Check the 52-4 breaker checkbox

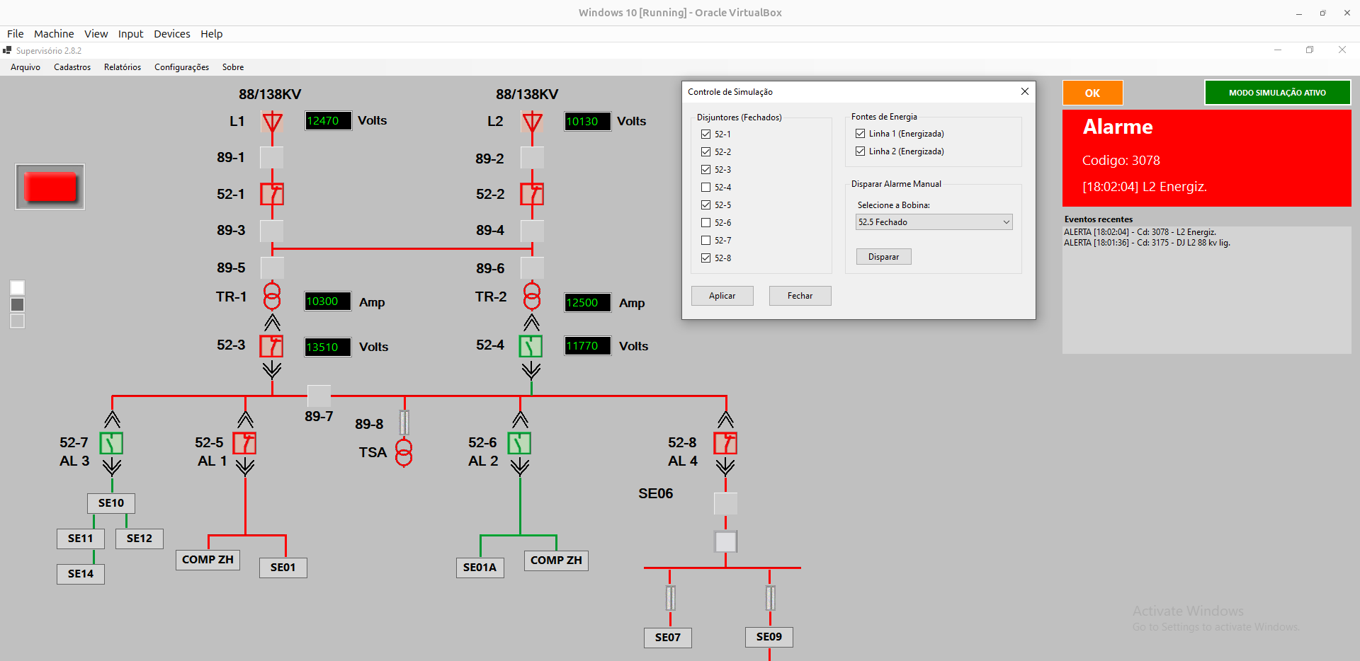[x=705, y=187]
